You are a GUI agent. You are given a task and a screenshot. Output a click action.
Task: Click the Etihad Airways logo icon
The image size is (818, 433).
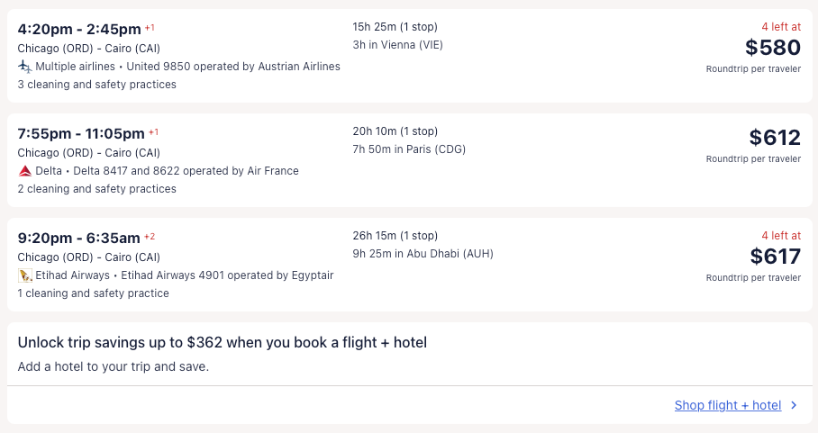pyautogui.click(x=24, y=275)
